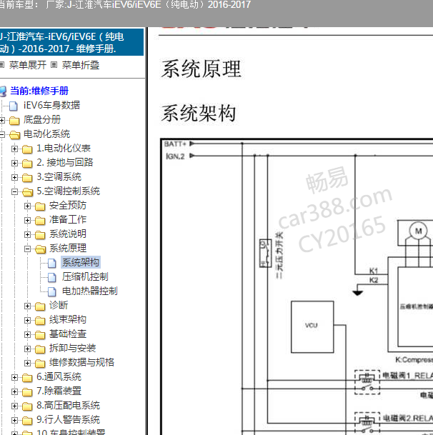The width and height of the screenshot is (433, 435).
Task: Open the iEV6车身数据 page
Action: tap(51, 105)
